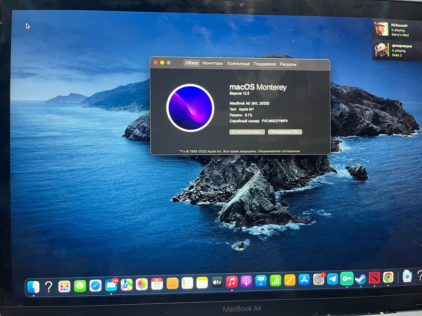
Task: Click the Версия 12.5 version text
Action: click(x=239, y=93)
